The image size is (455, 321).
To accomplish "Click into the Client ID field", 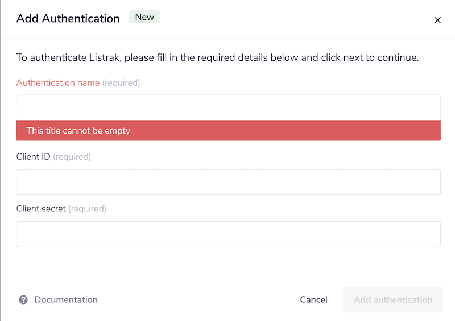I will 228,182.
